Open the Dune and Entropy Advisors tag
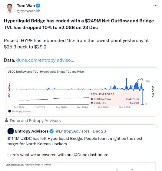This screenshot has width=162, height=171. 35,121
